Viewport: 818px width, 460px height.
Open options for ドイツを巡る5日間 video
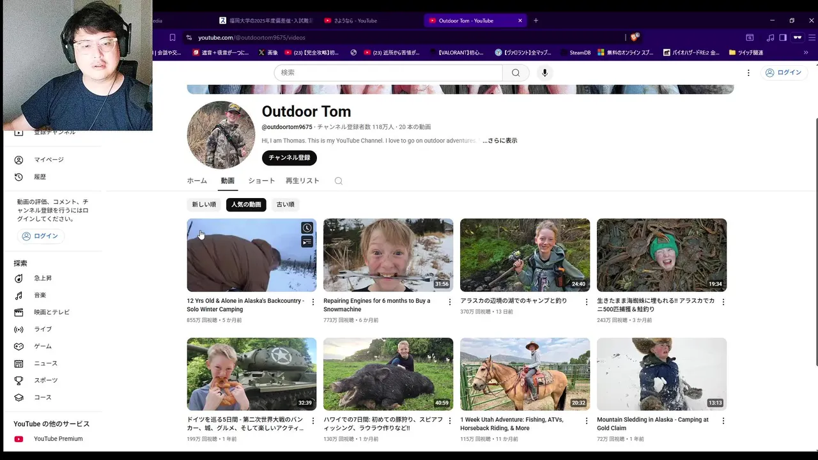pos(313,421)
